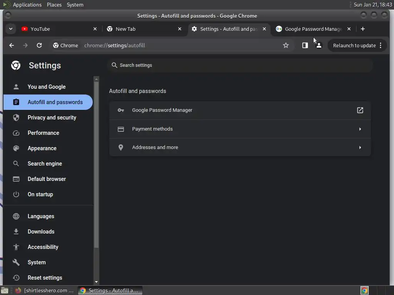The image size is (394, 295).
Task: Switch to the Google Password Manager tab
Action: click(x=313, y=29)
